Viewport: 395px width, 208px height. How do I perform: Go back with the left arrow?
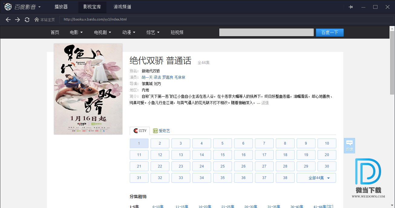point(8,20)
